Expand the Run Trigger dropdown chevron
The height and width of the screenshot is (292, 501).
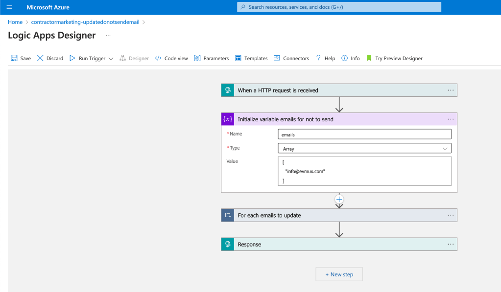click(x=111, y=58)
